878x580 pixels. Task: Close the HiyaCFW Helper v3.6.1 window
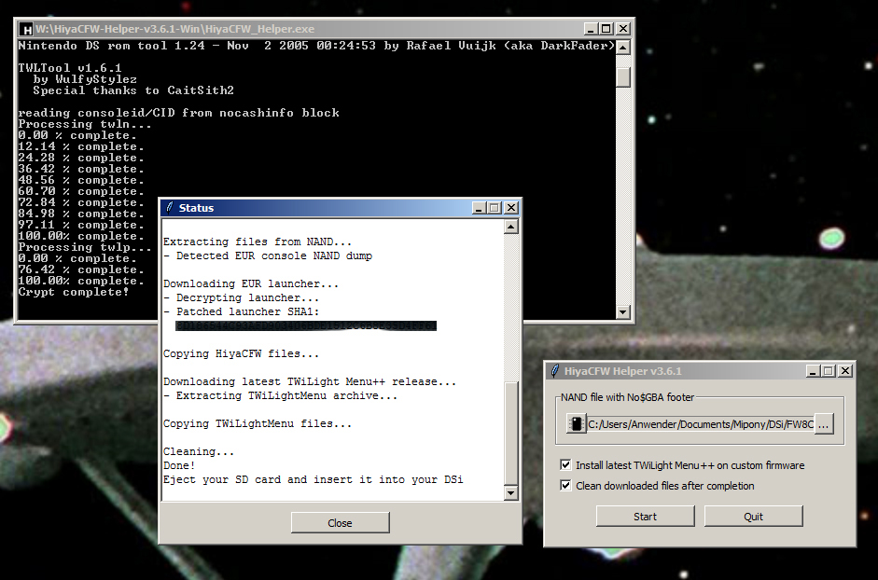845,370
